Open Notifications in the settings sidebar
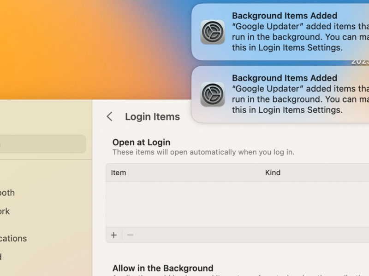This screenshot has width=369, height=276. click(13, 238)
